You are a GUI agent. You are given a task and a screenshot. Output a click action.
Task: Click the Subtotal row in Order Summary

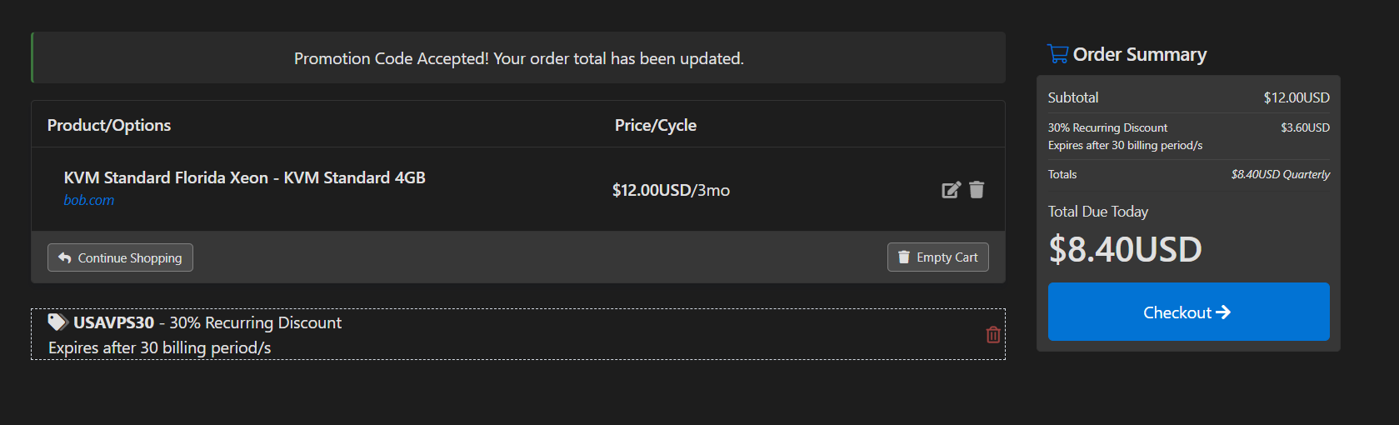(x=1188, y=97)
